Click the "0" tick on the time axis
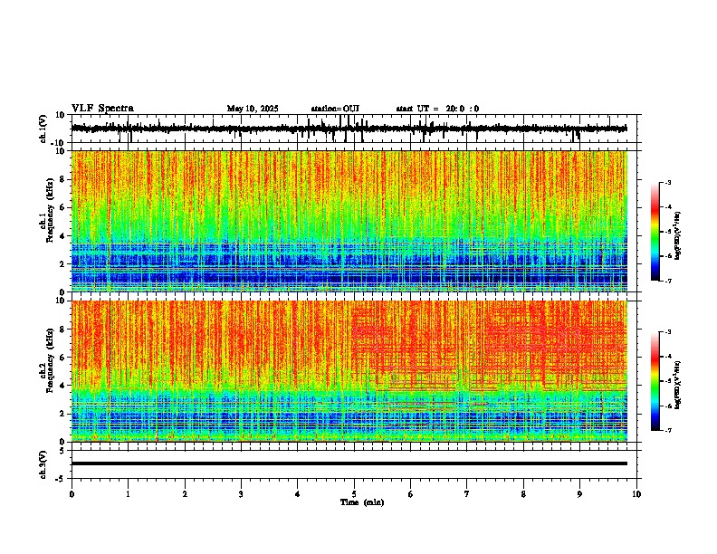The image size is (717, 554). [72, 494]
